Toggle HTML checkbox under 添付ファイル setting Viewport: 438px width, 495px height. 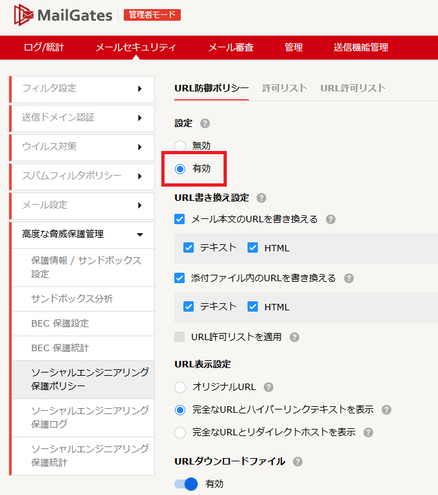pyautogui.click(x=253, y=306)
